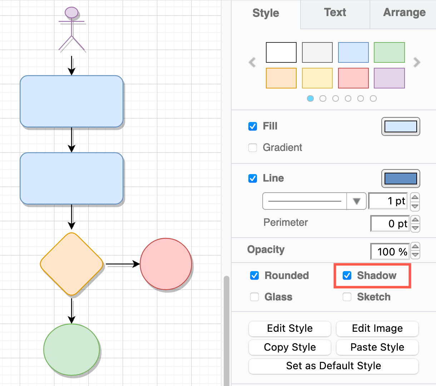The image size is (436, 386).
Task: Disable the Shadow option
Action: tap(347, 275)
